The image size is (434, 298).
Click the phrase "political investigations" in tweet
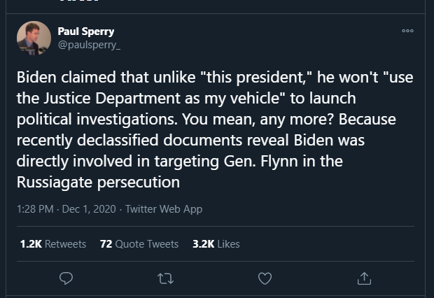point(97,119)
